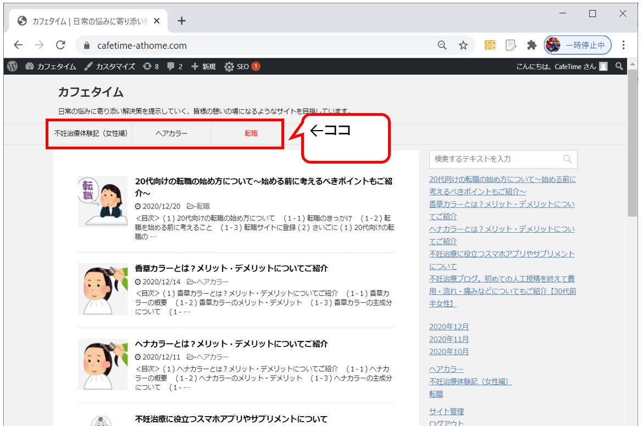Open Chrome's three-dot menu

[623, 46]
